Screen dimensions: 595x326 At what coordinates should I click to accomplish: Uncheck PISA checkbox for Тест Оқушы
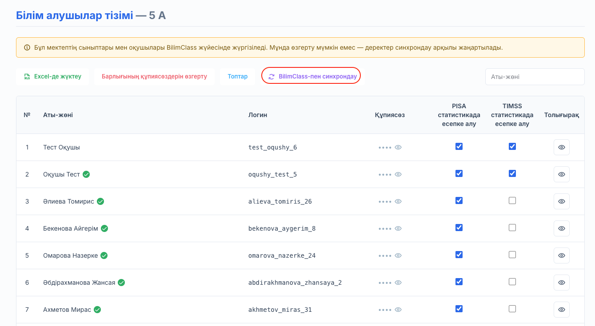point(459,146)
